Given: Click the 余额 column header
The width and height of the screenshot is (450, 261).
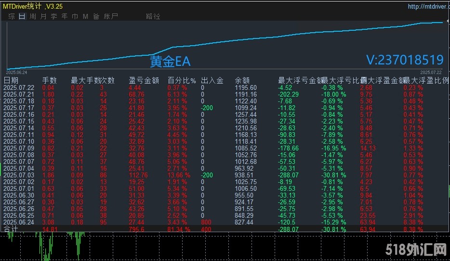Looking at the screenshot, I should (242, 80).
